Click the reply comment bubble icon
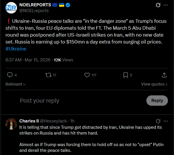This screenshot has height=155, width=174. [x=10, y=75]
